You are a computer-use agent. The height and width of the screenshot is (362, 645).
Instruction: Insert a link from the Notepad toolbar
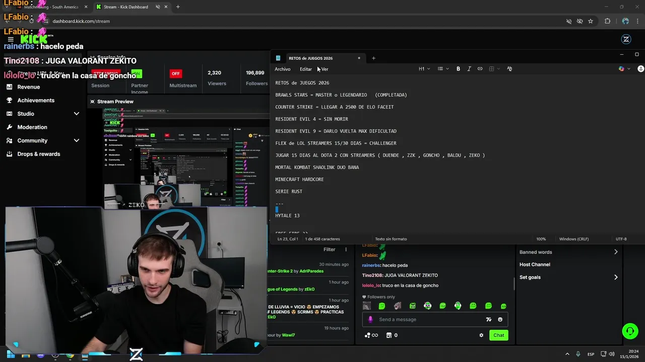480,69
